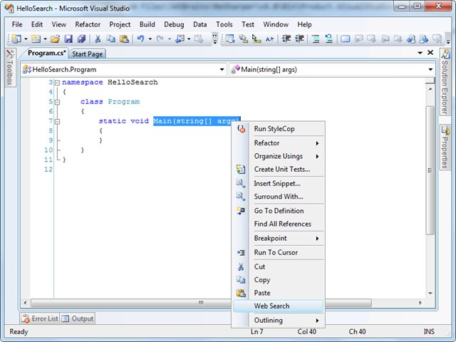Choose Run To Cursor

[279, 252]
